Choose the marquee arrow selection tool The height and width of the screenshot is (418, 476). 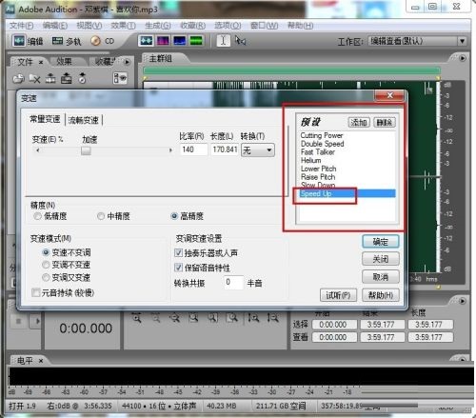point(240,41)
